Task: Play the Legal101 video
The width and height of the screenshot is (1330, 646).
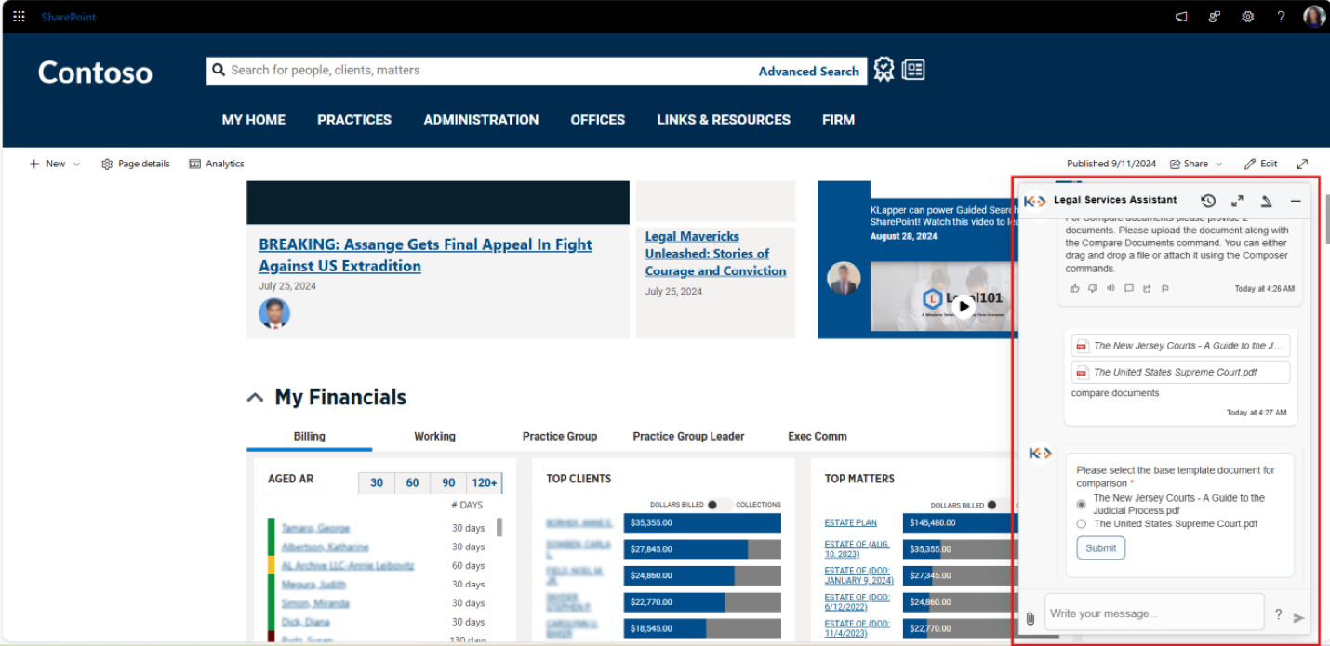Action: (x=964, y=306)
